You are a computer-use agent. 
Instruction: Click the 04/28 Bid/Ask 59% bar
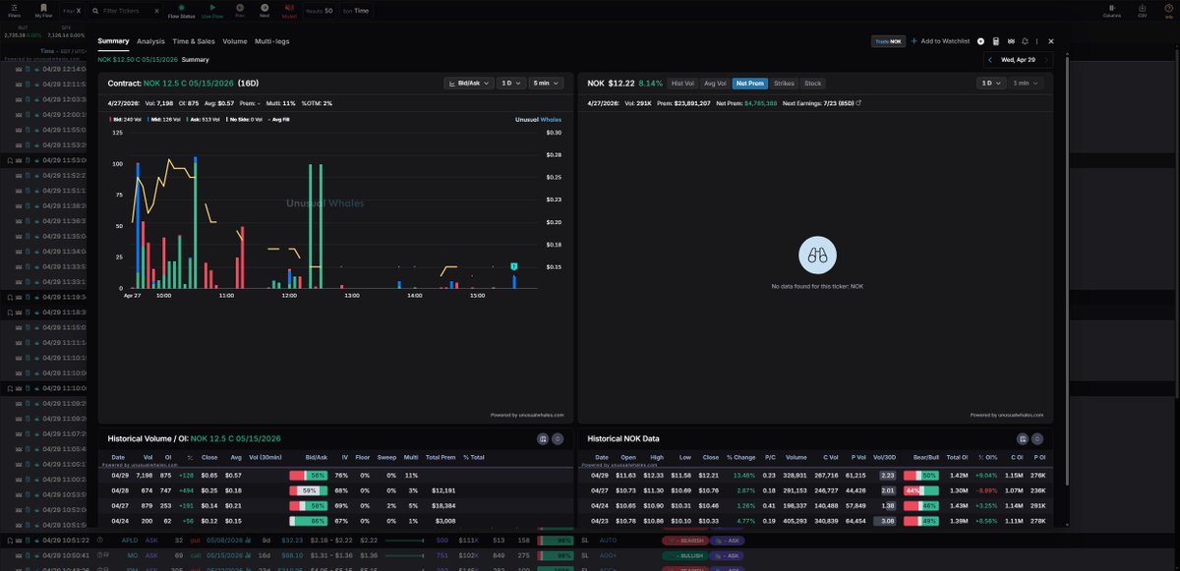click(x=308, y=489)
